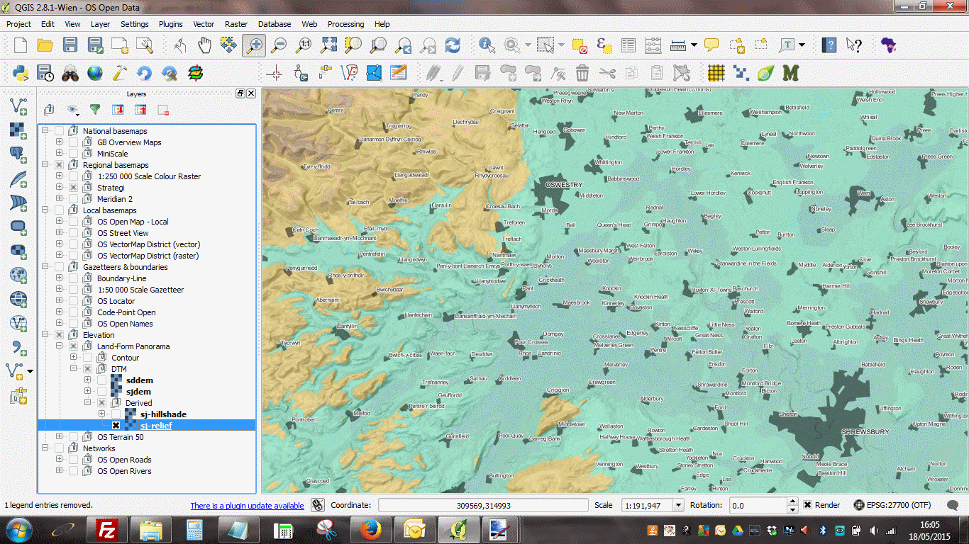Click the green M plugin icon
Screen dimensions: 969x544
(x=790, y=72)
